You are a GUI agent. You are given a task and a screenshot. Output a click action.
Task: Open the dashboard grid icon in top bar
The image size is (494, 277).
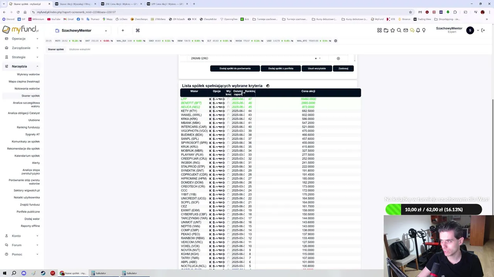[x=379, y=30]
